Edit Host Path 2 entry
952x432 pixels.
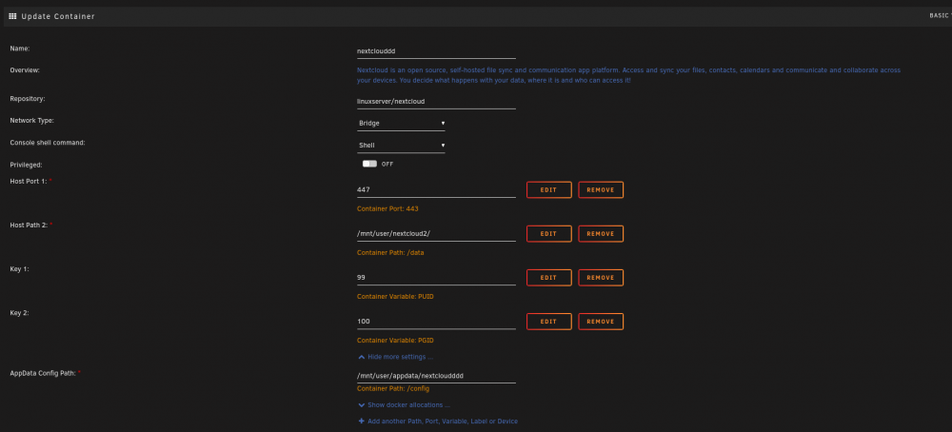point(549,233)
